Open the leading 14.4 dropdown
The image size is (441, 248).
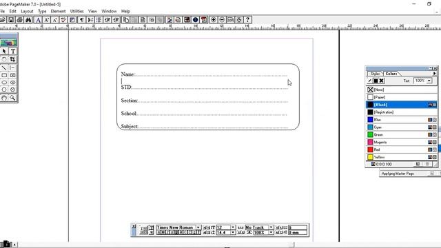point(233,233)
